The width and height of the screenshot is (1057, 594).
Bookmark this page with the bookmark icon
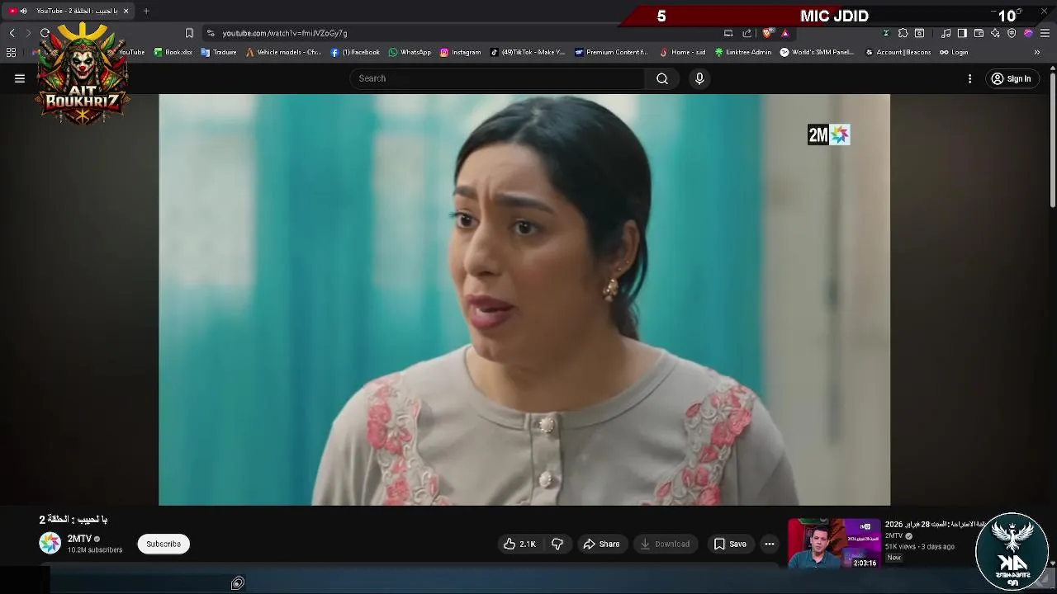189,33
